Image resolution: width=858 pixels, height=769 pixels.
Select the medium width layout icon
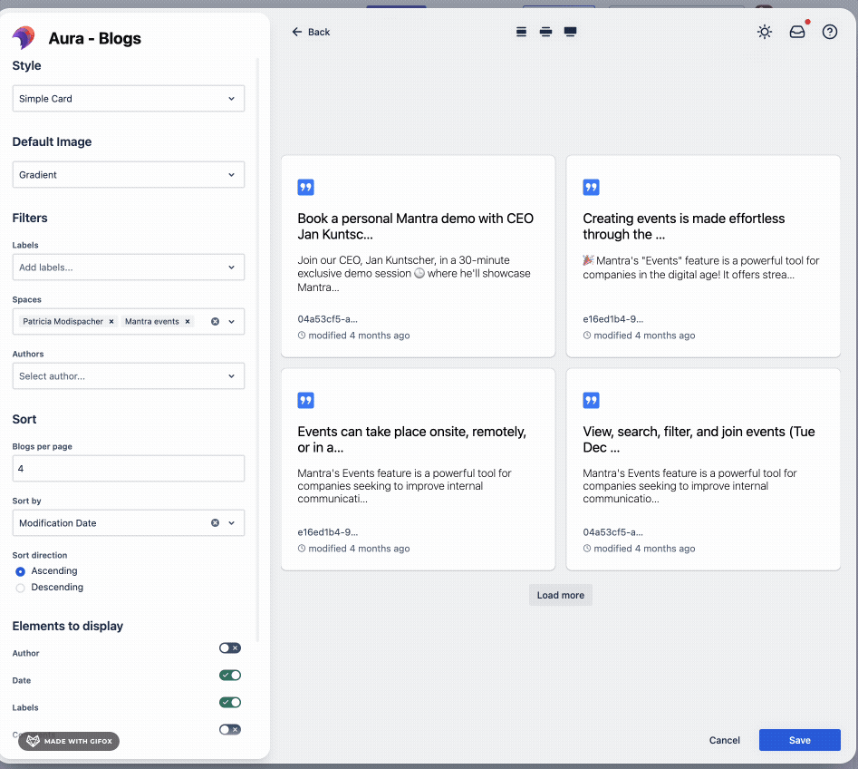(x=545, y=32)
